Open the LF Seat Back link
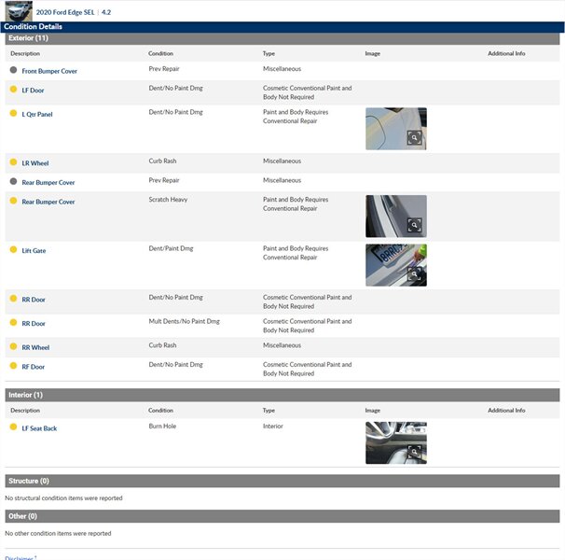Screen dimensions: 565x560 coord(39,428)
